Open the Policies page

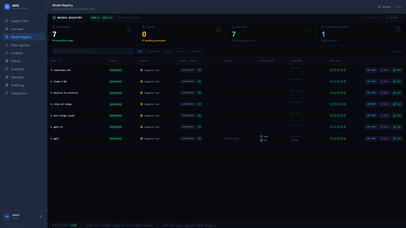(24, 61)
